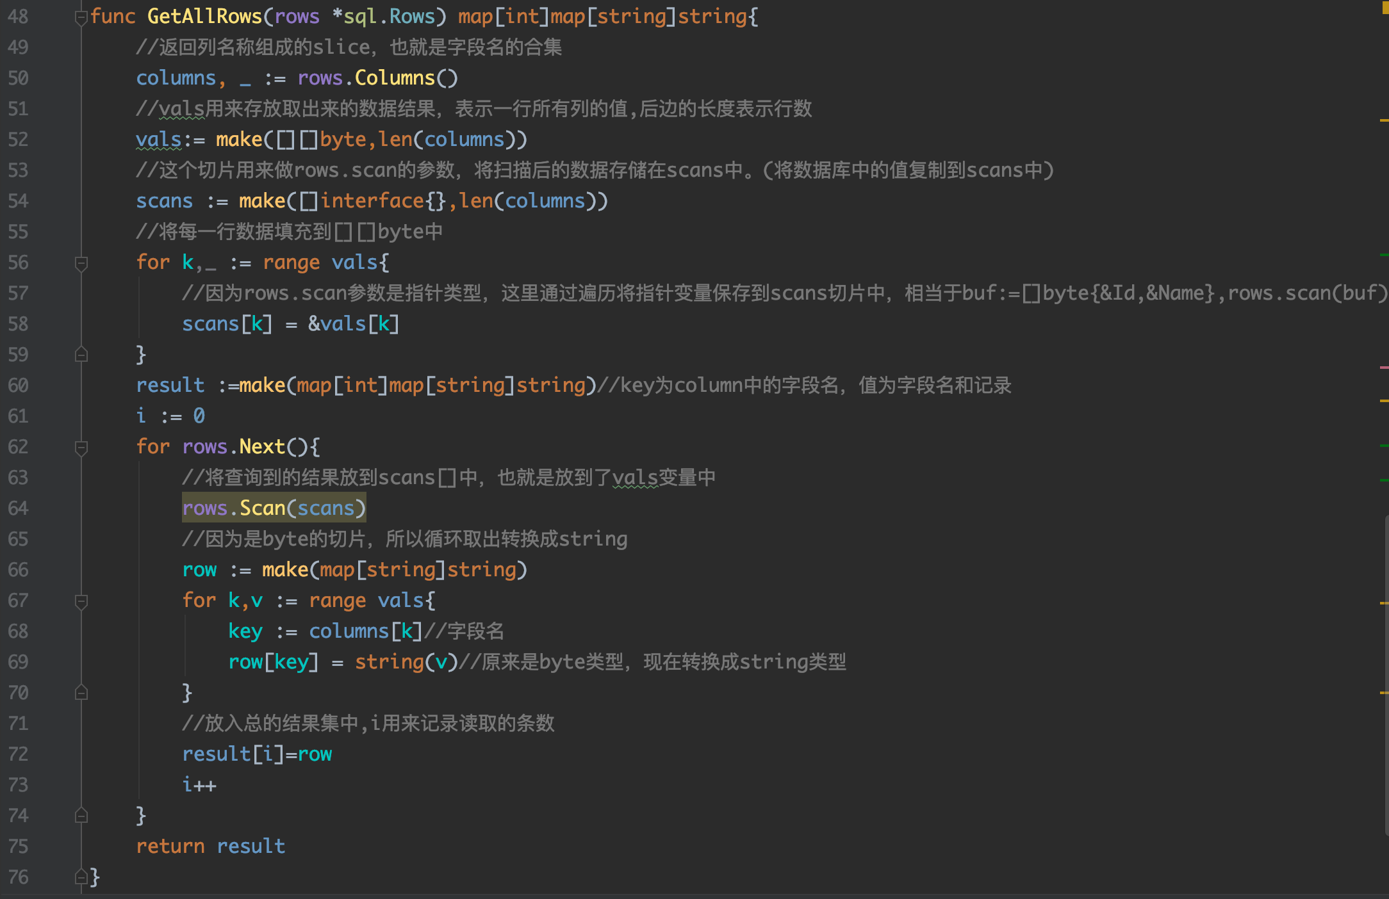
Task: Click line number 64 in the gutter
Action: point(19,508)
